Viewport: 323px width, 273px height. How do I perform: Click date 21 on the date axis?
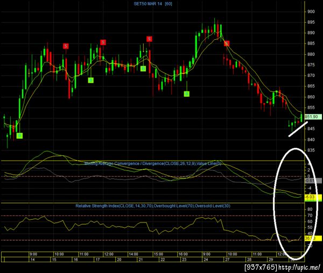[141, 260]
